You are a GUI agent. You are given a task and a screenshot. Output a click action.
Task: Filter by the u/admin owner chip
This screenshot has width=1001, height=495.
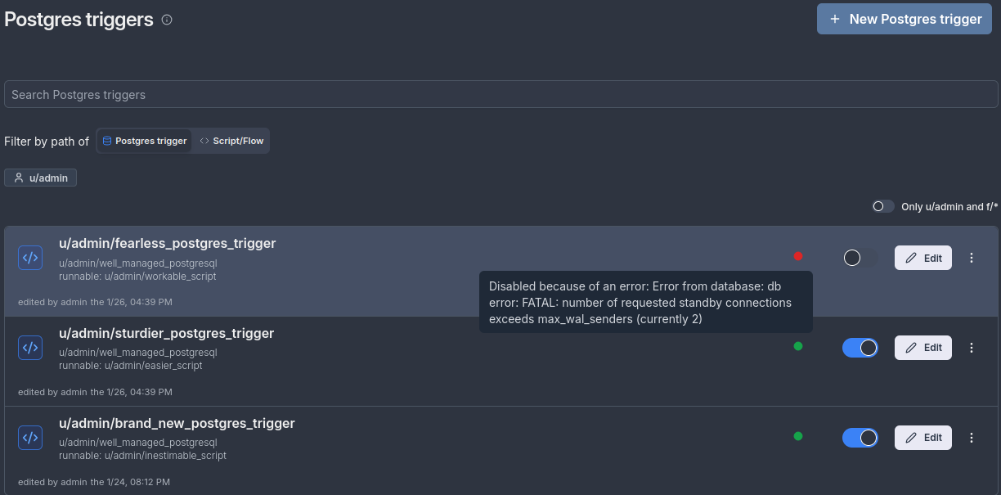click(41, 178)
